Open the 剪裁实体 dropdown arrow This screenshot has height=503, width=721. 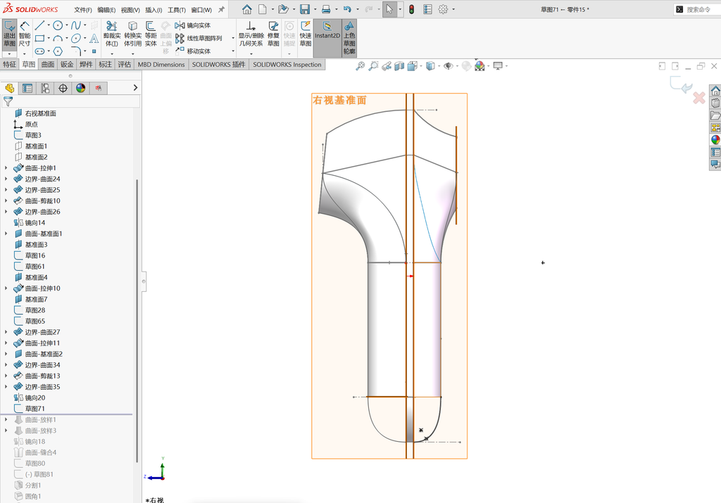tap(112, 53)
